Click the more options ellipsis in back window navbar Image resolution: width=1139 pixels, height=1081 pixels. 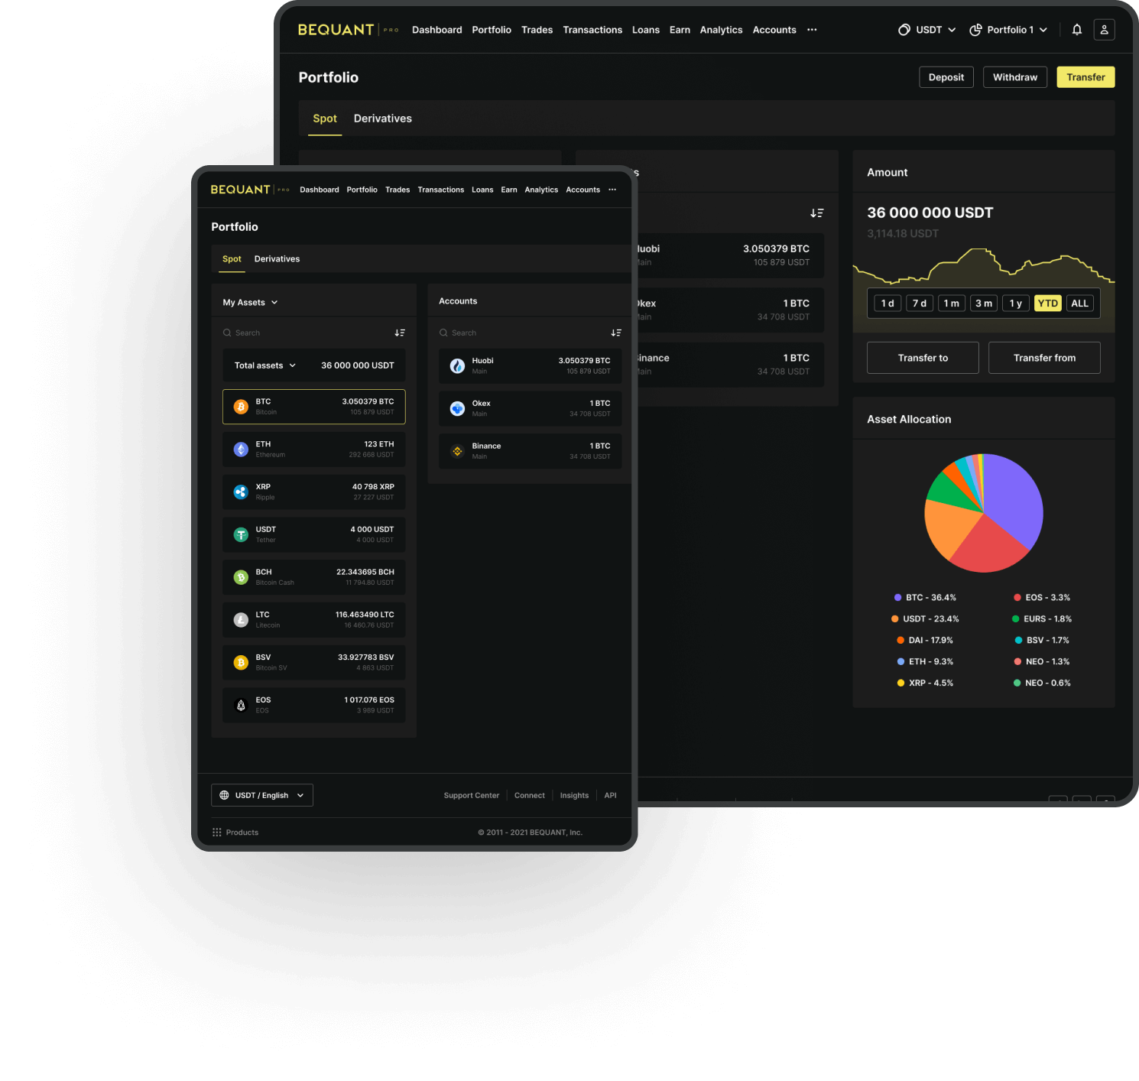[x=812, y=30]
